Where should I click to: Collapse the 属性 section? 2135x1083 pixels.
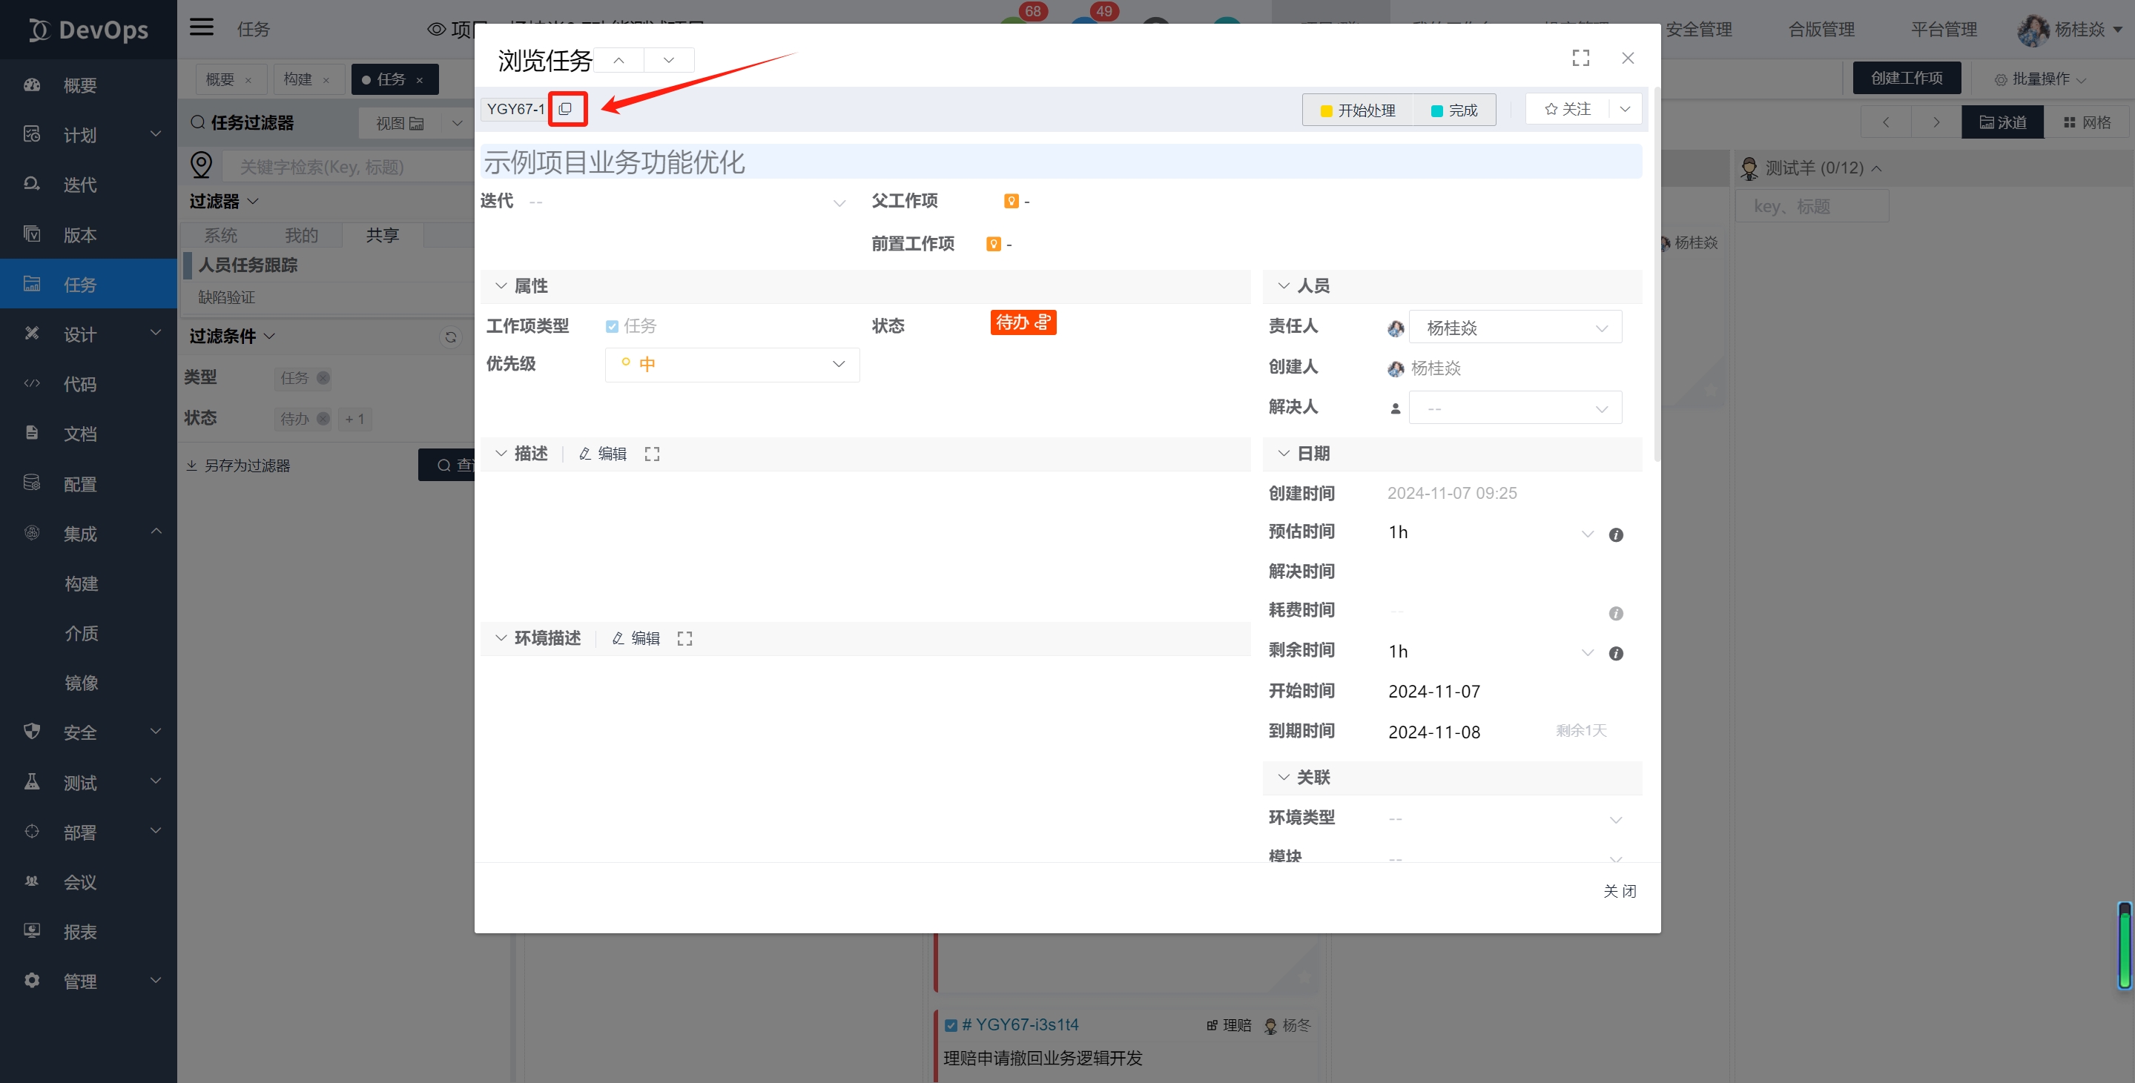pos(501,286)
